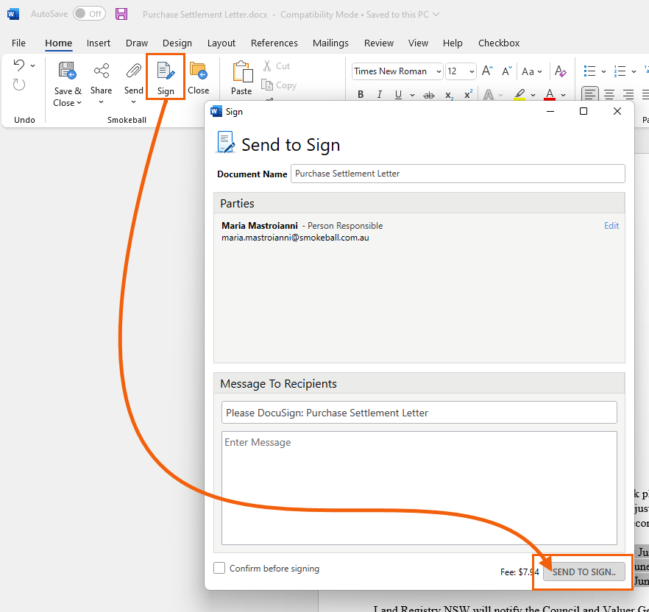Image resolution: width=649 pixels, height=612 pixels.
Task: Click the Share icon in the Smokeball group
Action: [x=102, y=71]
